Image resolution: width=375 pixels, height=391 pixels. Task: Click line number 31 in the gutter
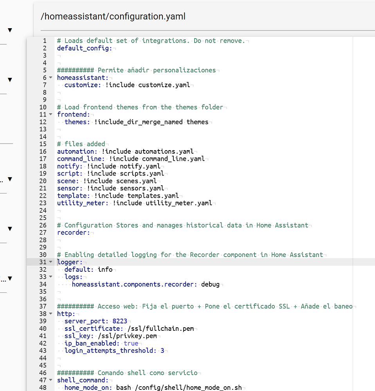pyautogui.click(x=43, y=262)
